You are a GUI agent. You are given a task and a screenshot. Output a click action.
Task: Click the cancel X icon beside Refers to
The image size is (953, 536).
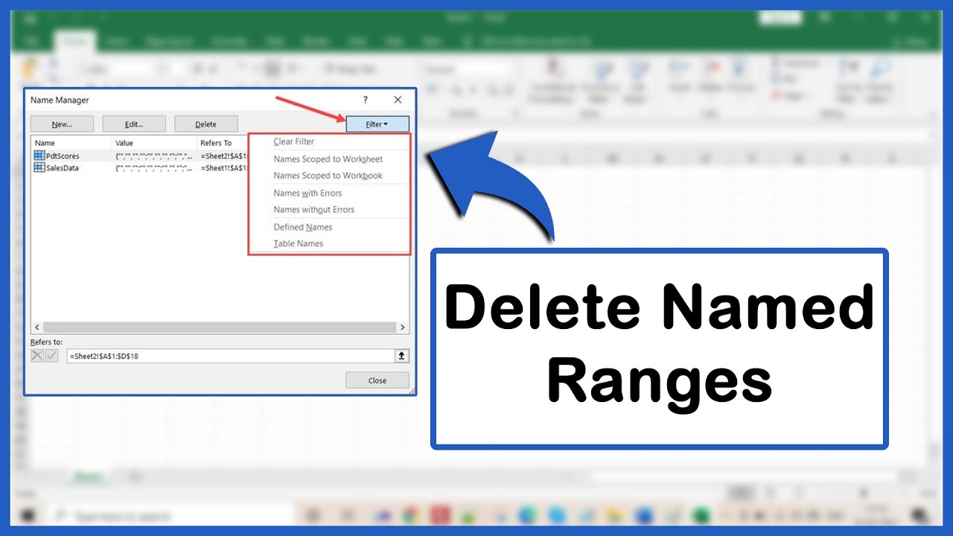pyautogui.click(x=37, y=356)
